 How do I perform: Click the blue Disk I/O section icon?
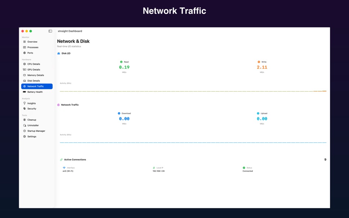pyautogui.click(x=58, y=53)
